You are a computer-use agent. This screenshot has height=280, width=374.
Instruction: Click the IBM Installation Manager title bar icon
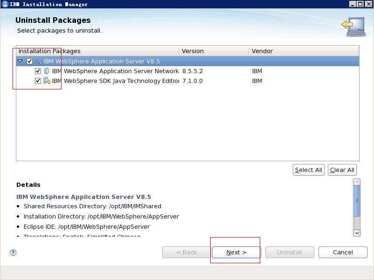click(x=5, y=4)
